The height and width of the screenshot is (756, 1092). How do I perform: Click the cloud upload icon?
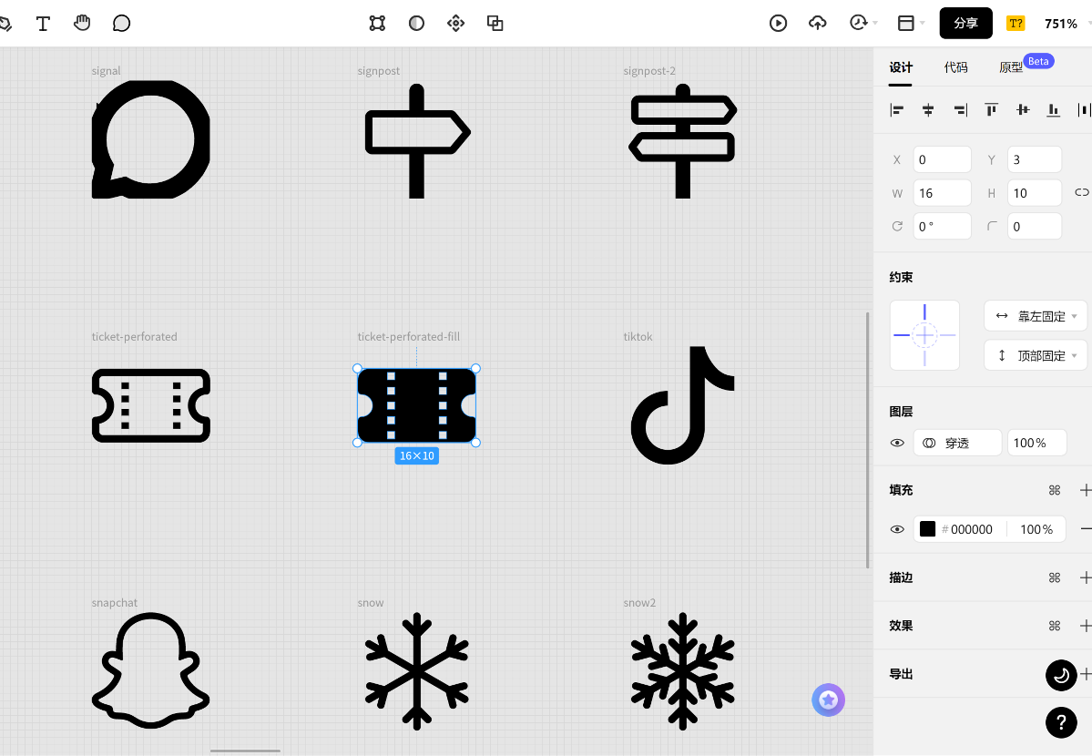(818, 23)
